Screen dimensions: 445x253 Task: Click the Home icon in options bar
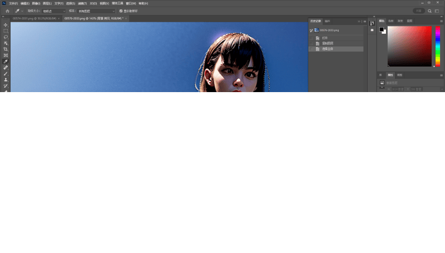coord(7,11)
